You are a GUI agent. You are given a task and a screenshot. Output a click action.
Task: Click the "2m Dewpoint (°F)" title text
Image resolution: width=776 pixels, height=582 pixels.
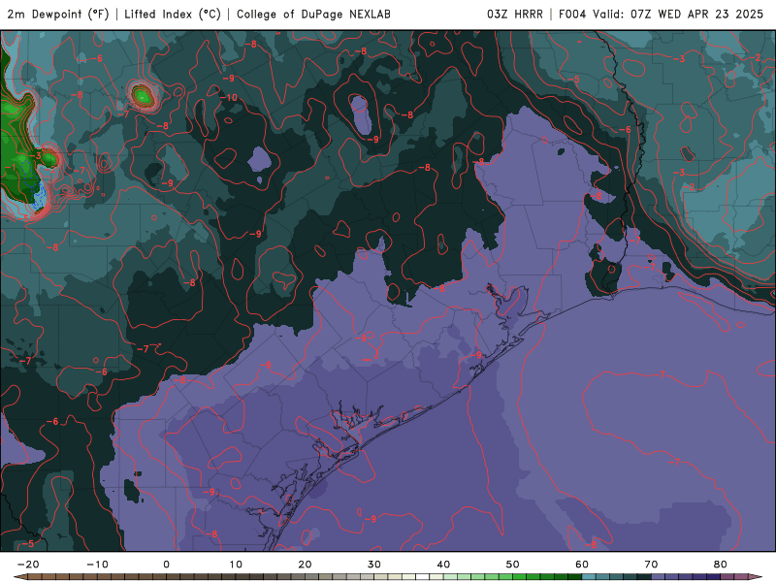click(x=58, y=15)
